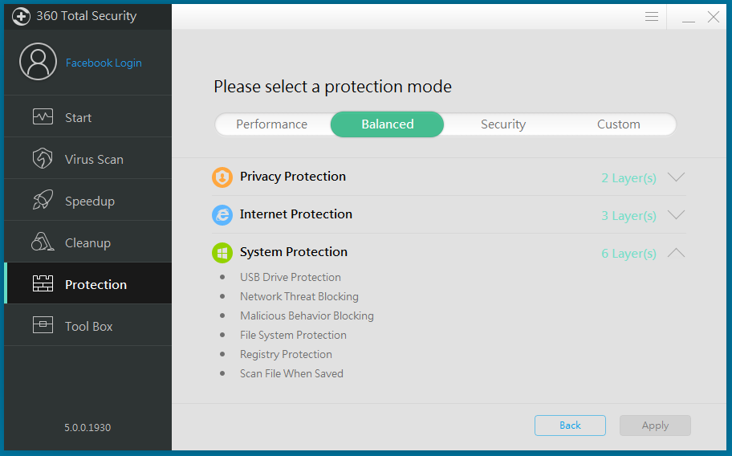This screenshot has height=456, width=732.
Task: Select the Custom protection mode
Action: coord(619,124)
